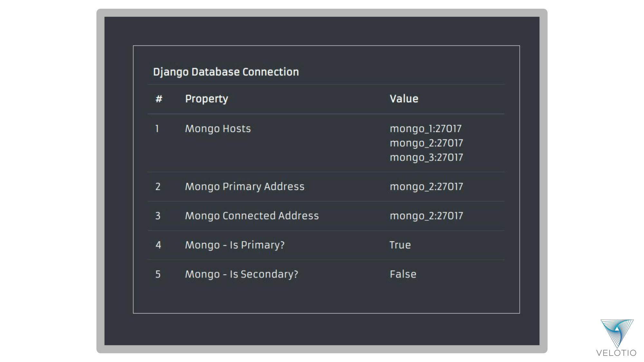Click the '#' column header
Viewport: 644px width, 362px height.
(159, 99)
